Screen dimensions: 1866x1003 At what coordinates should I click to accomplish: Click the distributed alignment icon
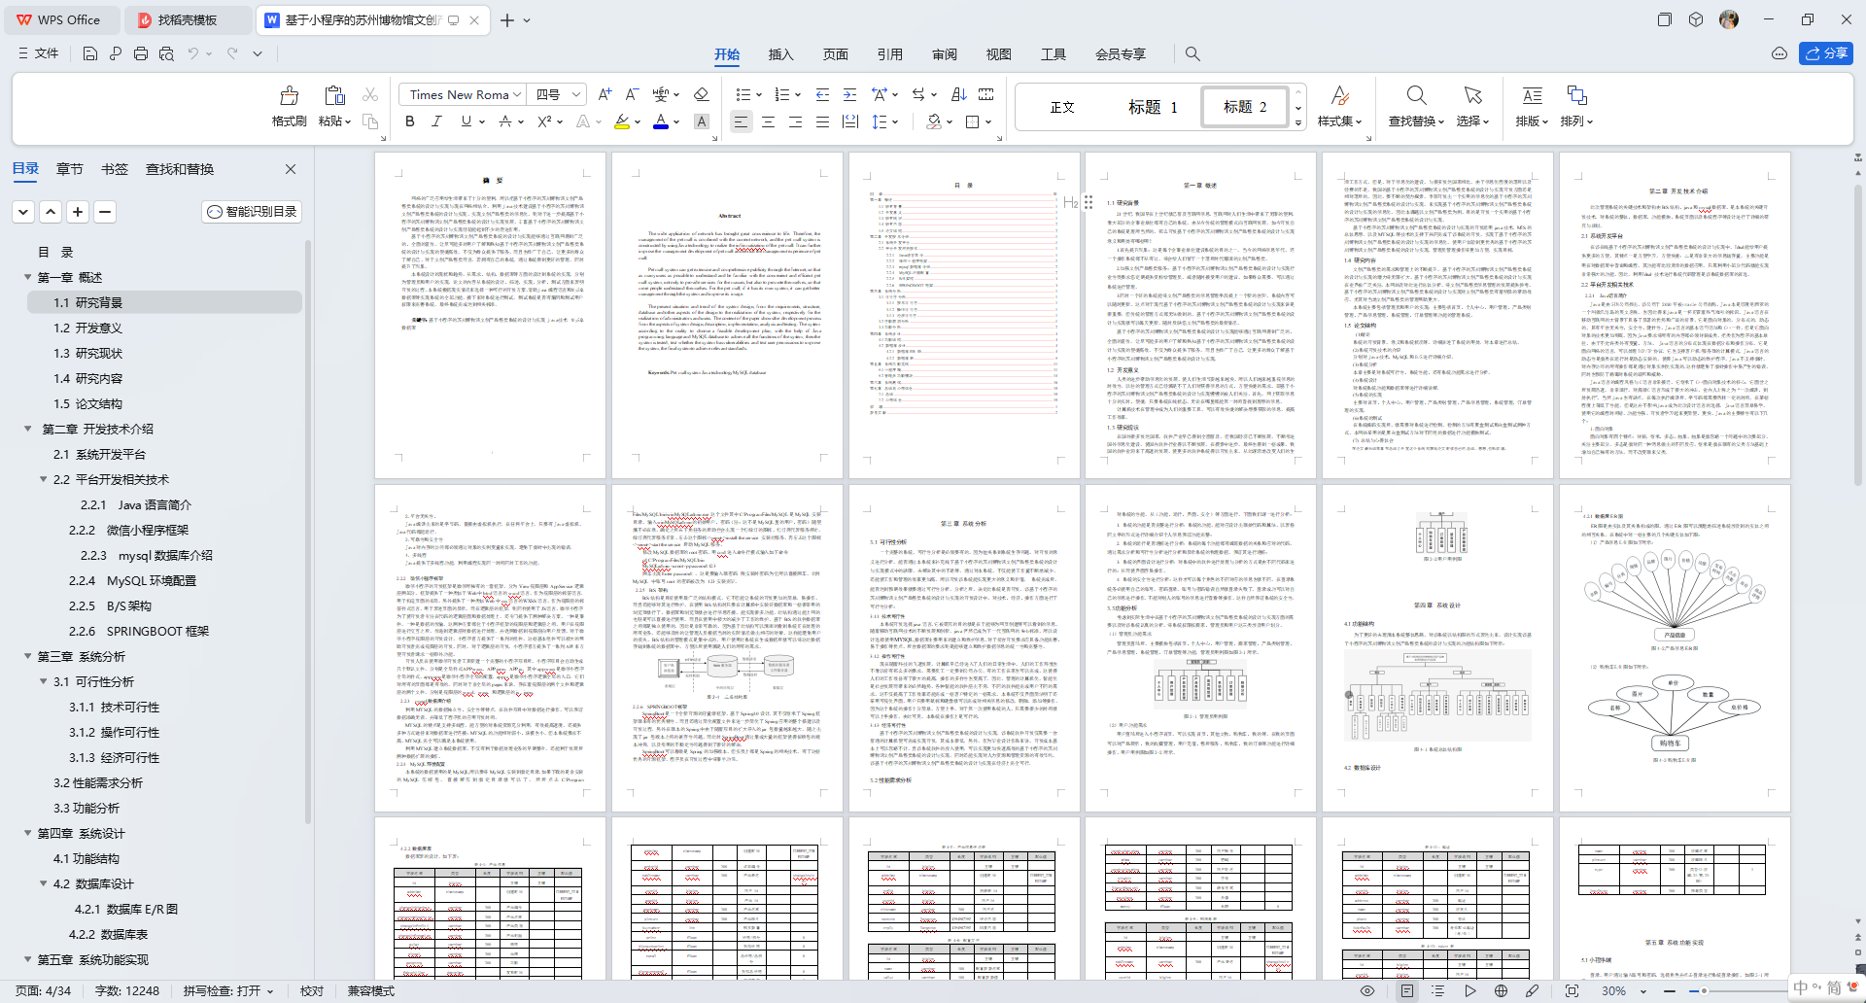click(850, 121)
